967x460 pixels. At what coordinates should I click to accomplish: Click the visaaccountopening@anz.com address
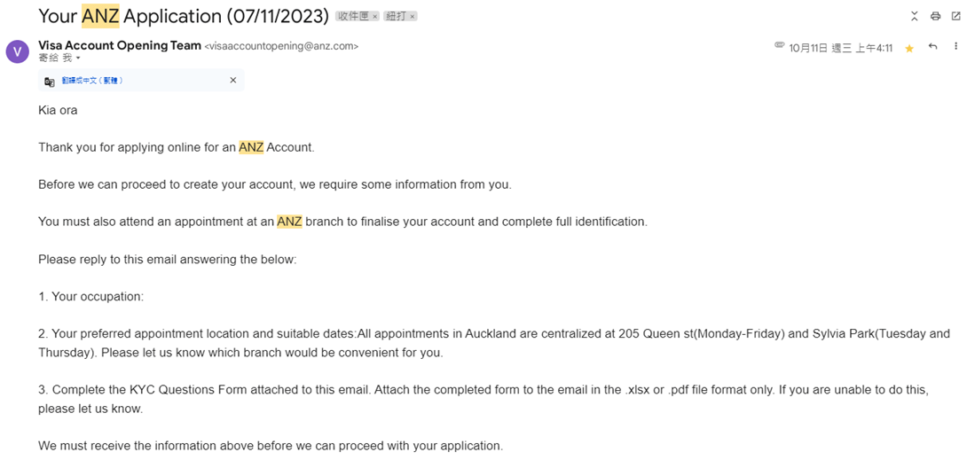pos(281,46)
